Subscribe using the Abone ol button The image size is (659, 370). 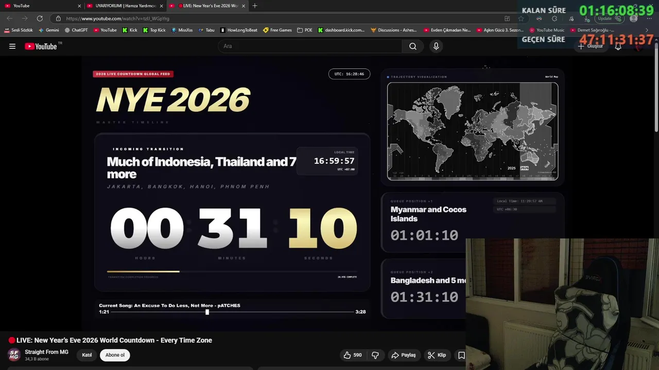[x=115, y=355]
